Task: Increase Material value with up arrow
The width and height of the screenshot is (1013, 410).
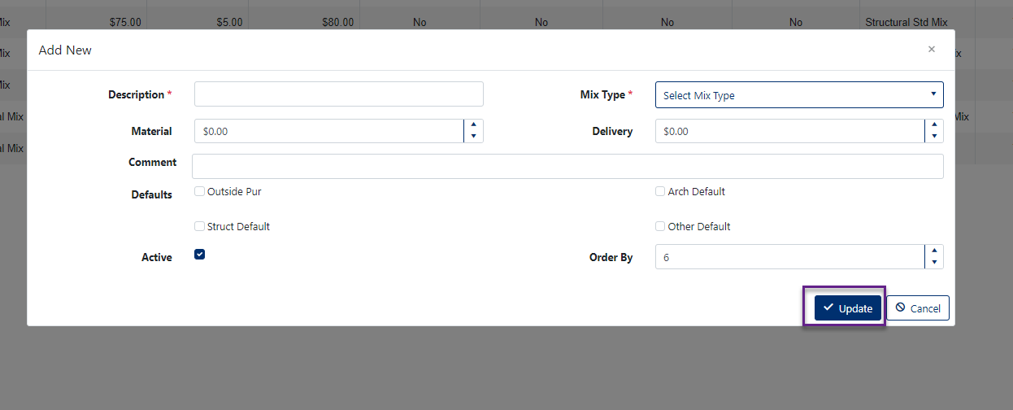Action: pyautogui.click(x=473, y=125)
